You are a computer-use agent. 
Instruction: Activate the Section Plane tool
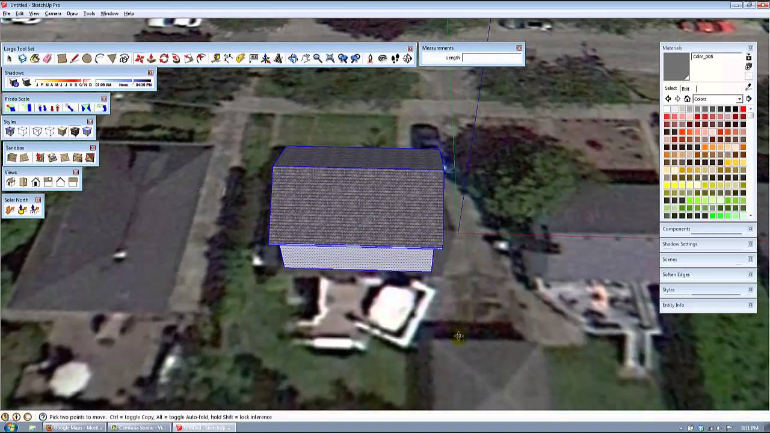click(x=408, y=58)
